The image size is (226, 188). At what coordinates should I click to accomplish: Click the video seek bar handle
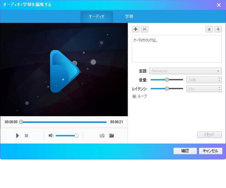tap(21, 122)
